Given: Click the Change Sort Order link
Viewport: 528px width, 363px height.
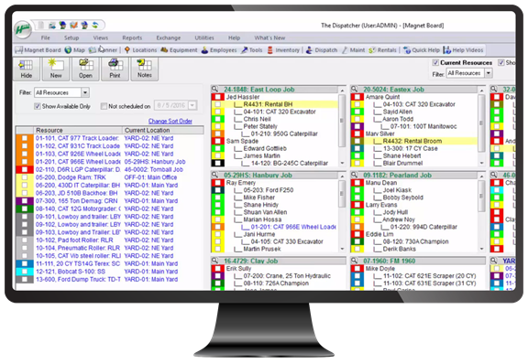Looking at the screenshot, I should point(170,122).
